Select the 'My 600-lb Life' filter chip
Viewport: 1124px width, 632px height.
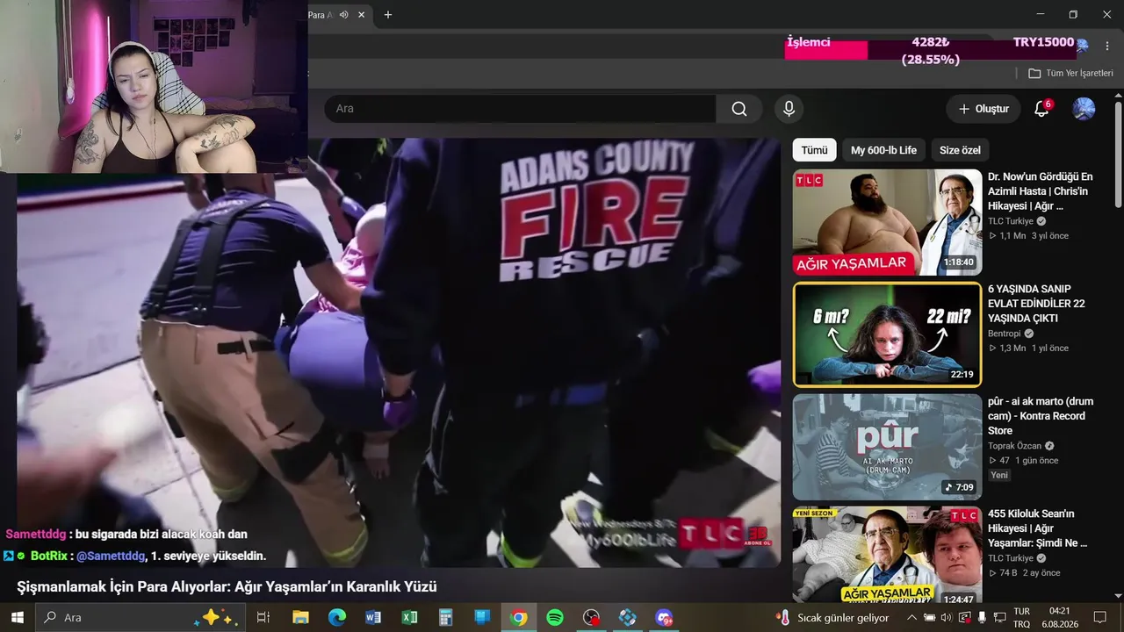point(883,150)
